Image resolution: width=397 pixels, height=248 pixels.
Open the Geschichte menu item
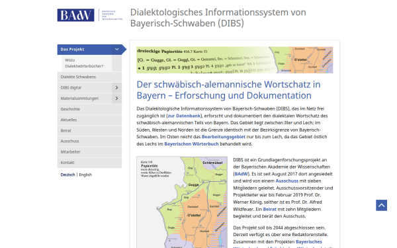[x=89, y=109]
